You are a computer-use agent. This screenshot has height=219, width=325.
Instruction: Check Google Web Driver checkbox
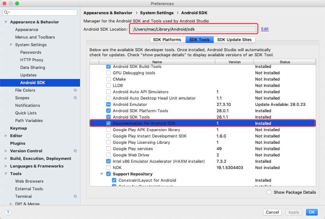(108, 155)
